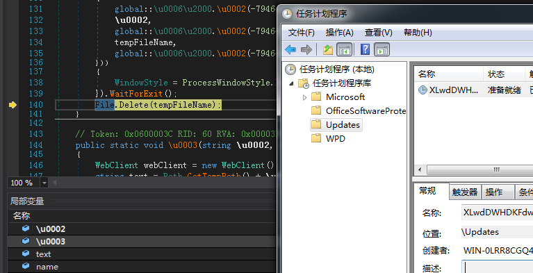Toggle the show/hide console tree toolbar icon

[344, 49]
